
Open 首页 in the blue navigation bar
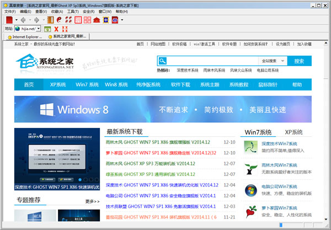(29, 84)
